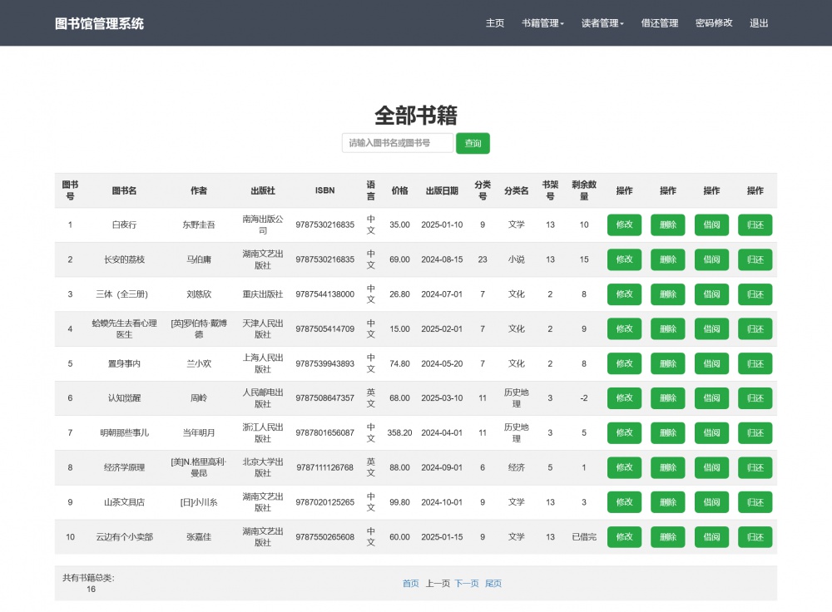Select 密码修改 in the navbar
The width and height of the screenshot is (832, 612).
click(714, 23)
